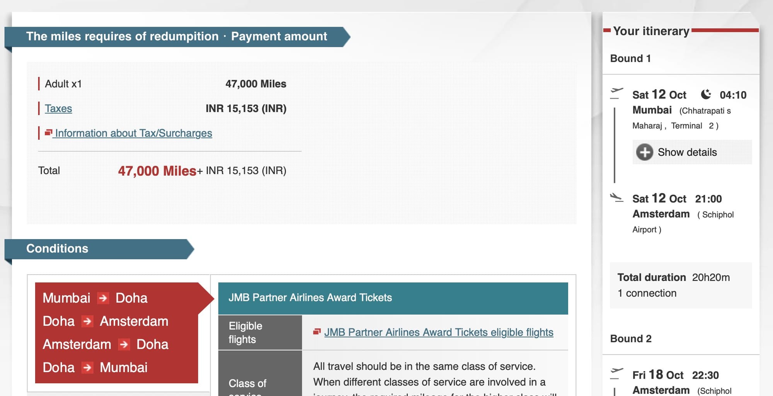Open Information about Tax/Surcharges link

133,133
